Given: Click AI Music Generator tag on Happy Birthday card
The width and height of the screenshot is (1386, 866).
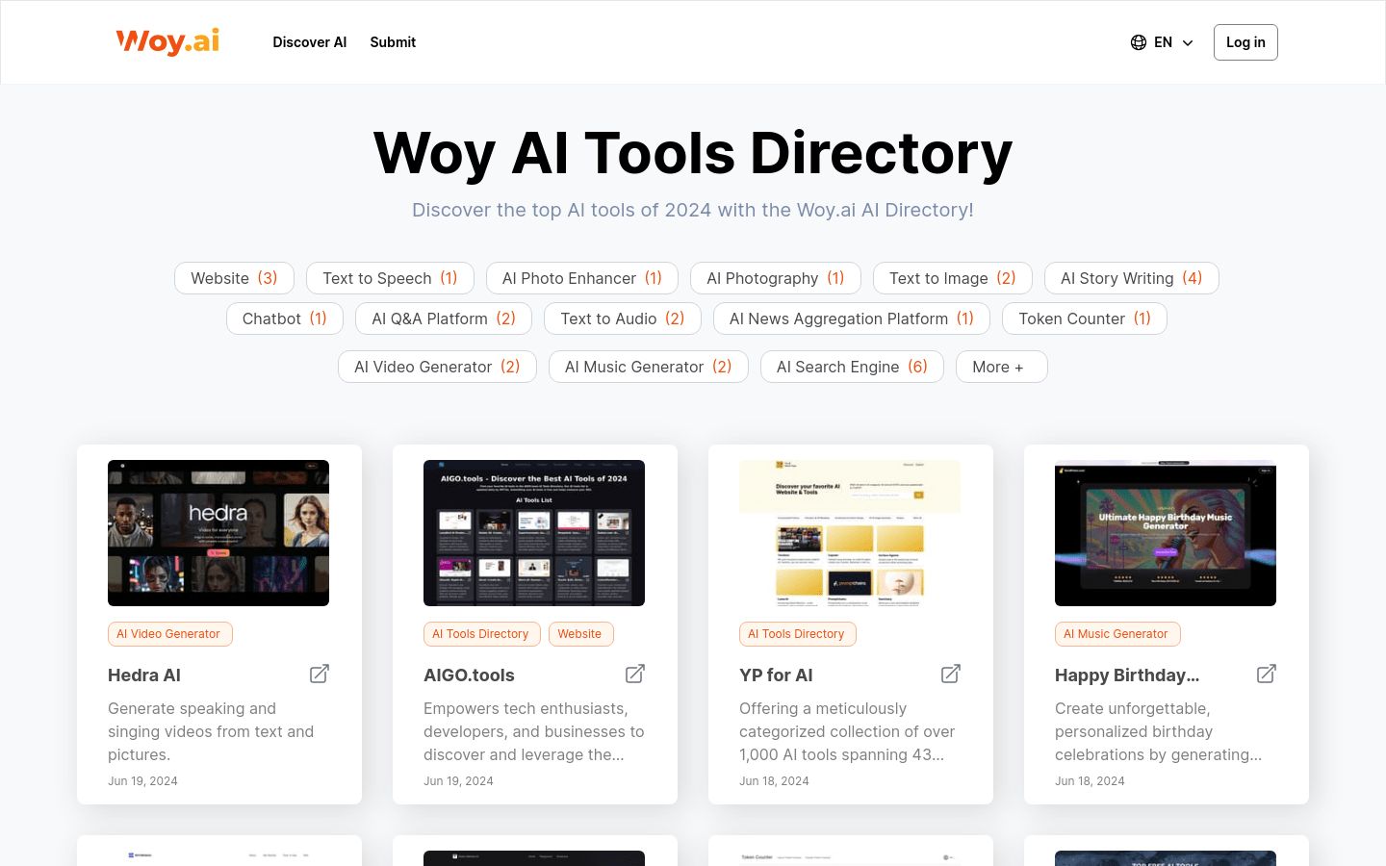Looking at the screenshot, I should pyautogui.click(x=1116, y=634).
